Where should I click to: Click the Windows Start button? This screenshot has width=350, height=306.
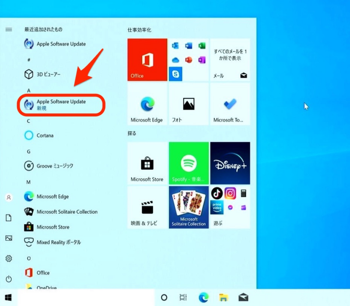8,298
